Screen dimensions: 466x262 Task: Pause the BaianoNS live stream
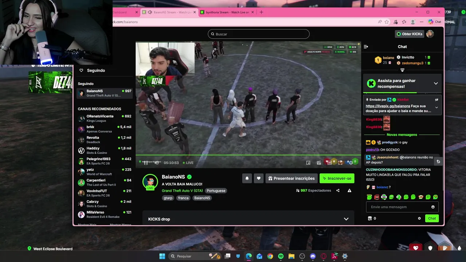[146, 163]
